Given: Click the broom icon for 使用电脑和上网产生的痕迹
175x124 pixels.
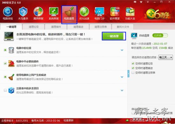Looking at the screenshot, I should pyautogui.click(x=11, y=77).
